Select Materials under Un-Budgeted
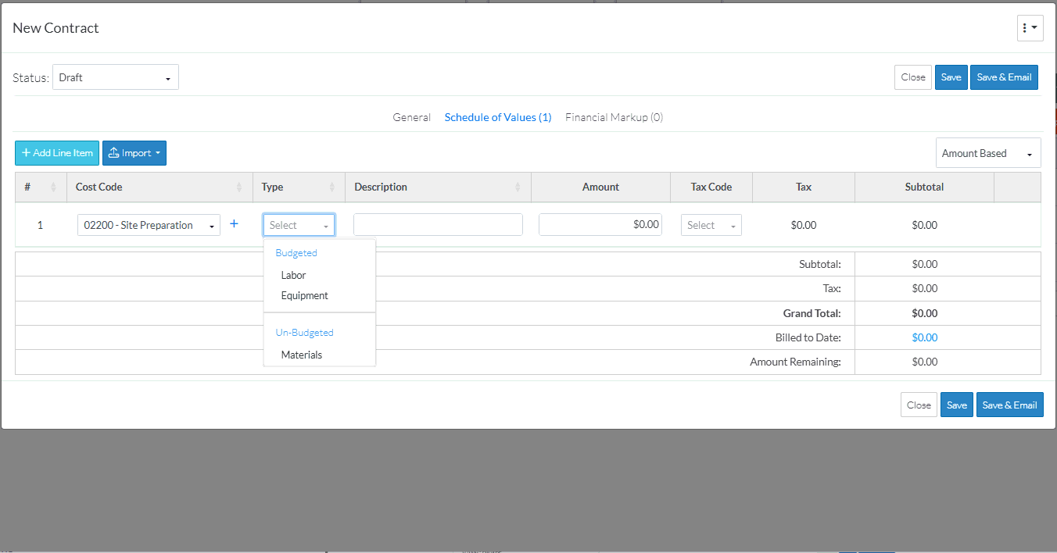Screen dimensions: 1057x553 point(301,355)
